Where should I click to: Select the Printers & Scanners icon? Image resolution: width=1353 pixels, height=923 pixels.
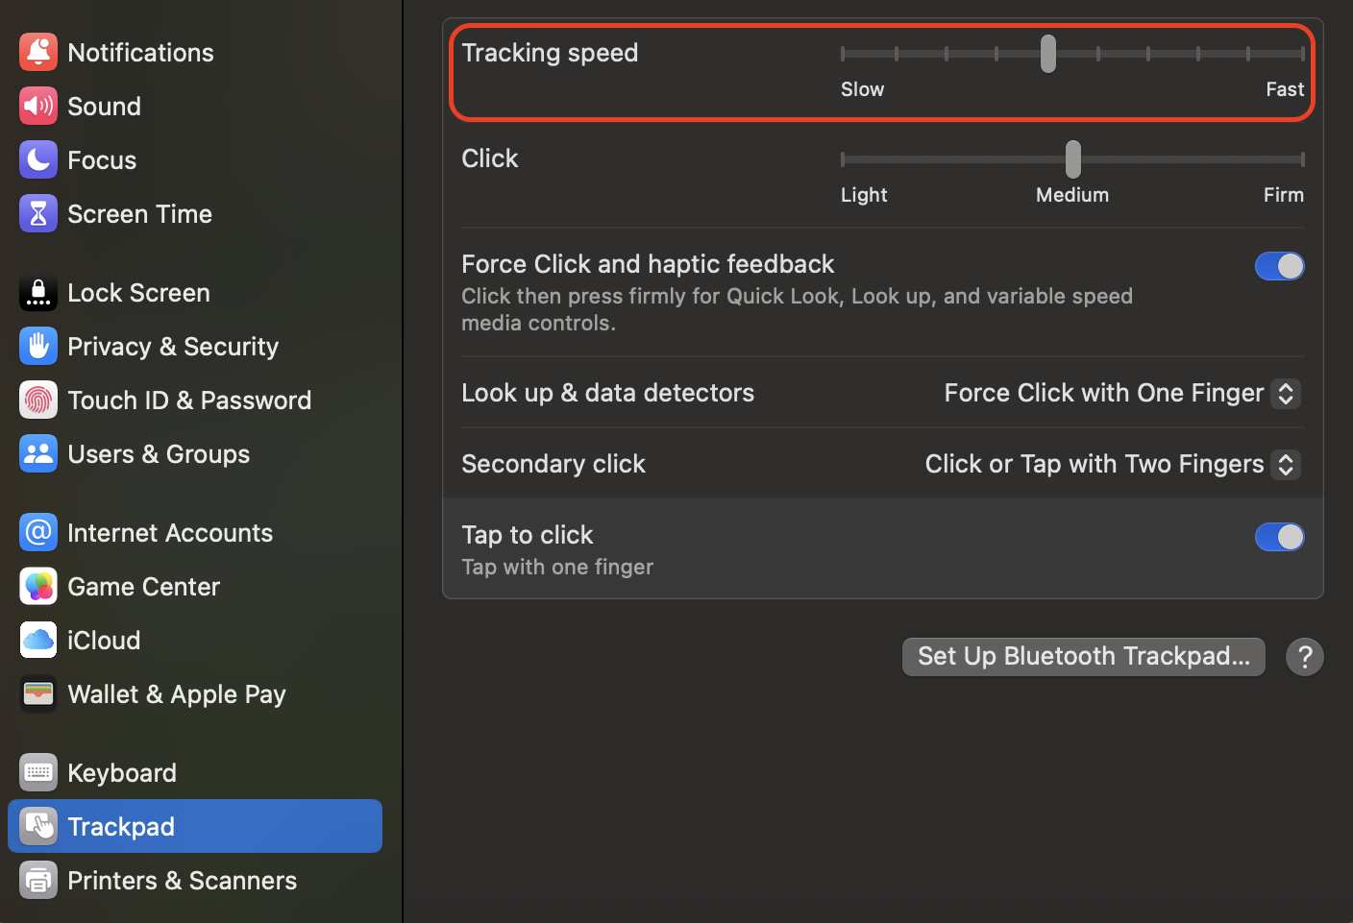[x=38, y=880]
